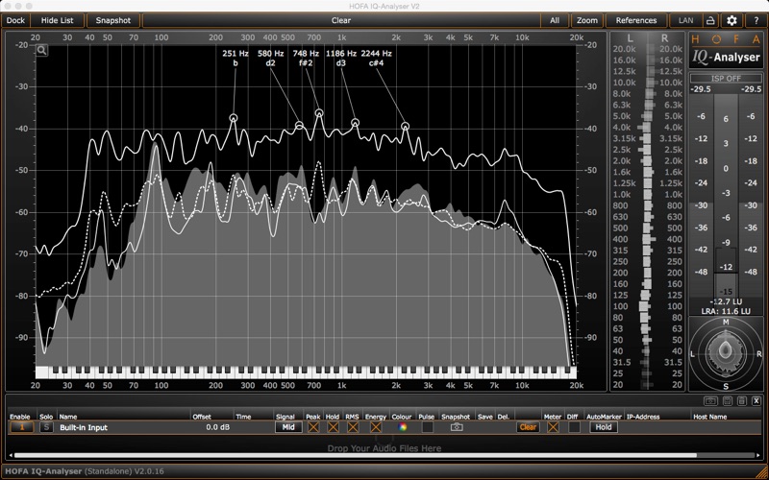Open the Signal Mid dropdown
This screenshot has height=480, width=769.
tap(287, 427)
